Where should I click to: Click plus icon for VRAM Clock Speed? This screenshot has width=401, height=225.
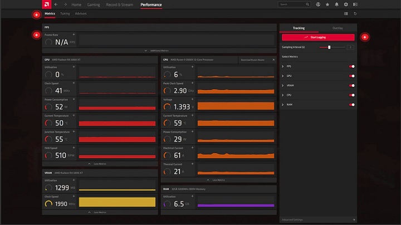[x=74, y=197]
